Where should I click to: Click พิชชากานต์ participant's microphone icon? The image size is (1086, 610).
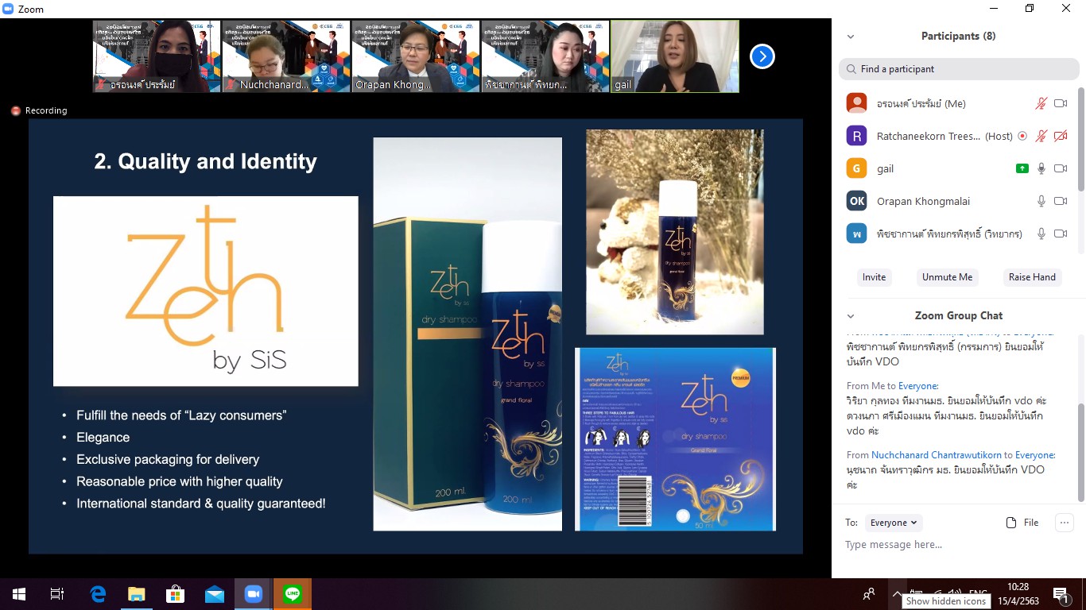pyautogui.click(x=1041, y=234)
